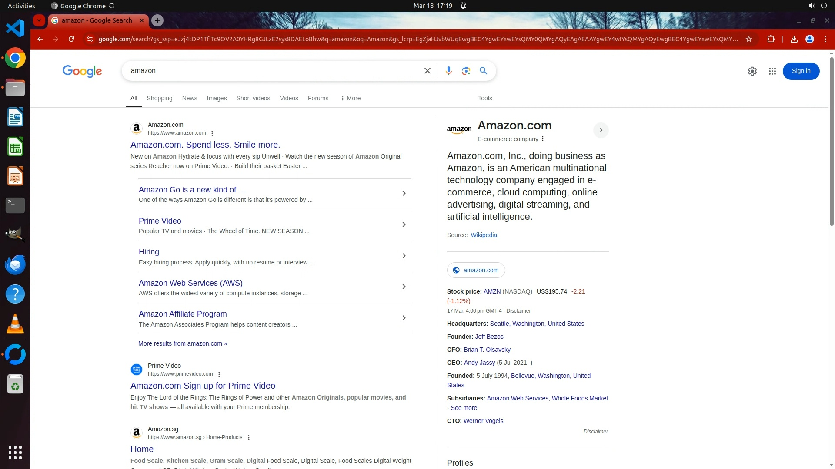Open Chrome downloads icon
Viewport: 835px width, 469px height.
[x=794, y=39]
